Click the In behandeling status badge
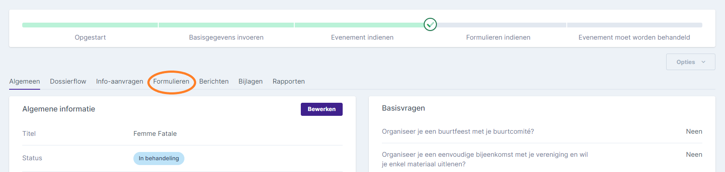This screenshot has height=172, width=725. coord(159,159)
